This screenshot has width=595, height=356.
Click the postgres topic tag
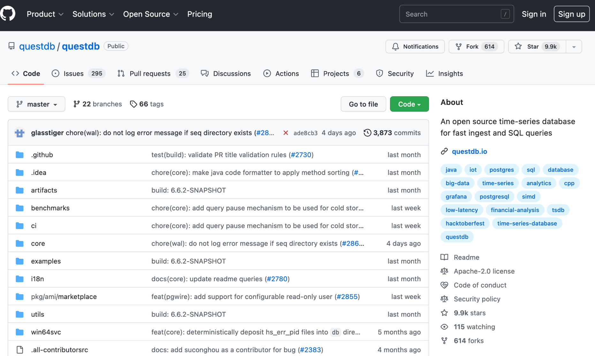coord(501,170)
